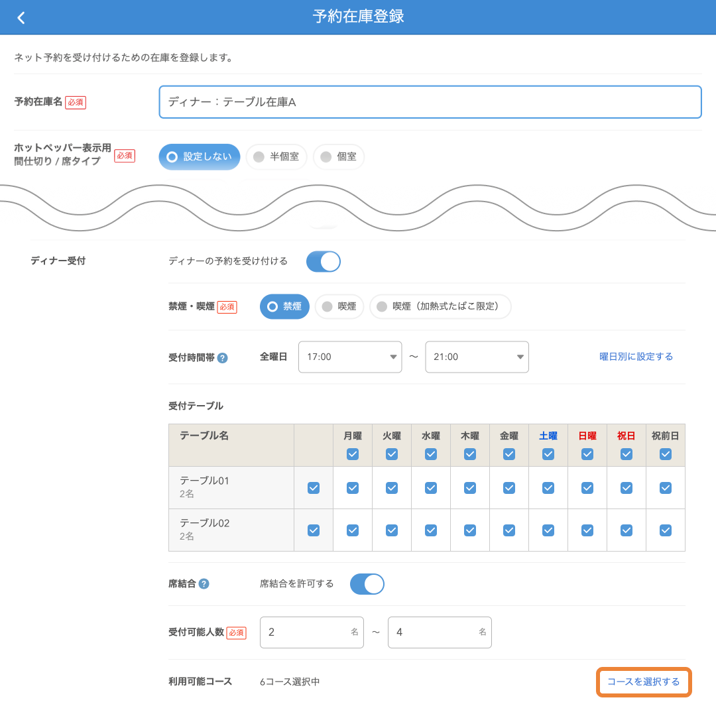716x716 pixels.
Task: Uncheck テーブル01 for 月曜
Action: pos(353,488)
